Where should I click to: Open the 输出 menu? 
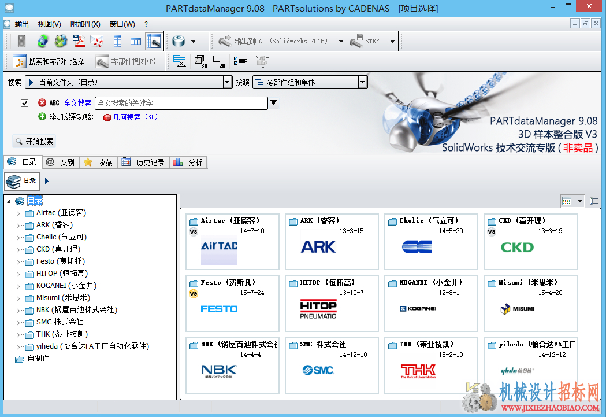click(22, 24)
